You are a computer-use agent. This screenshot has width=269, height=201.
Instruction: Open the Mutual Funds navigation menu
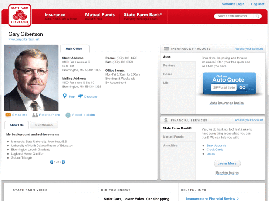click(x=100, y=17)
